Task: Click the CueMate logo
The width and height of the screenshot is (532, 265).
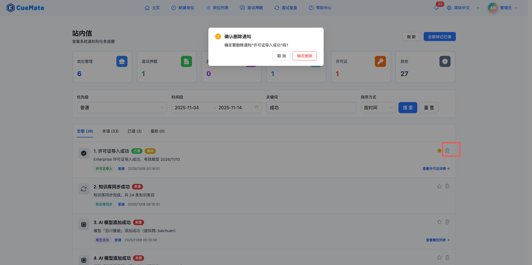Action: point(25,8)
